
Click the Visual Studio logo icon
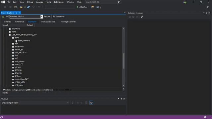(x=3, y=2)
